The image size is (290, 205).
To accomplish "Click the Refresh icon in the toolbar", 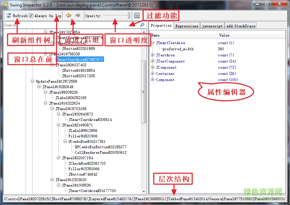I will pos(9,15).
